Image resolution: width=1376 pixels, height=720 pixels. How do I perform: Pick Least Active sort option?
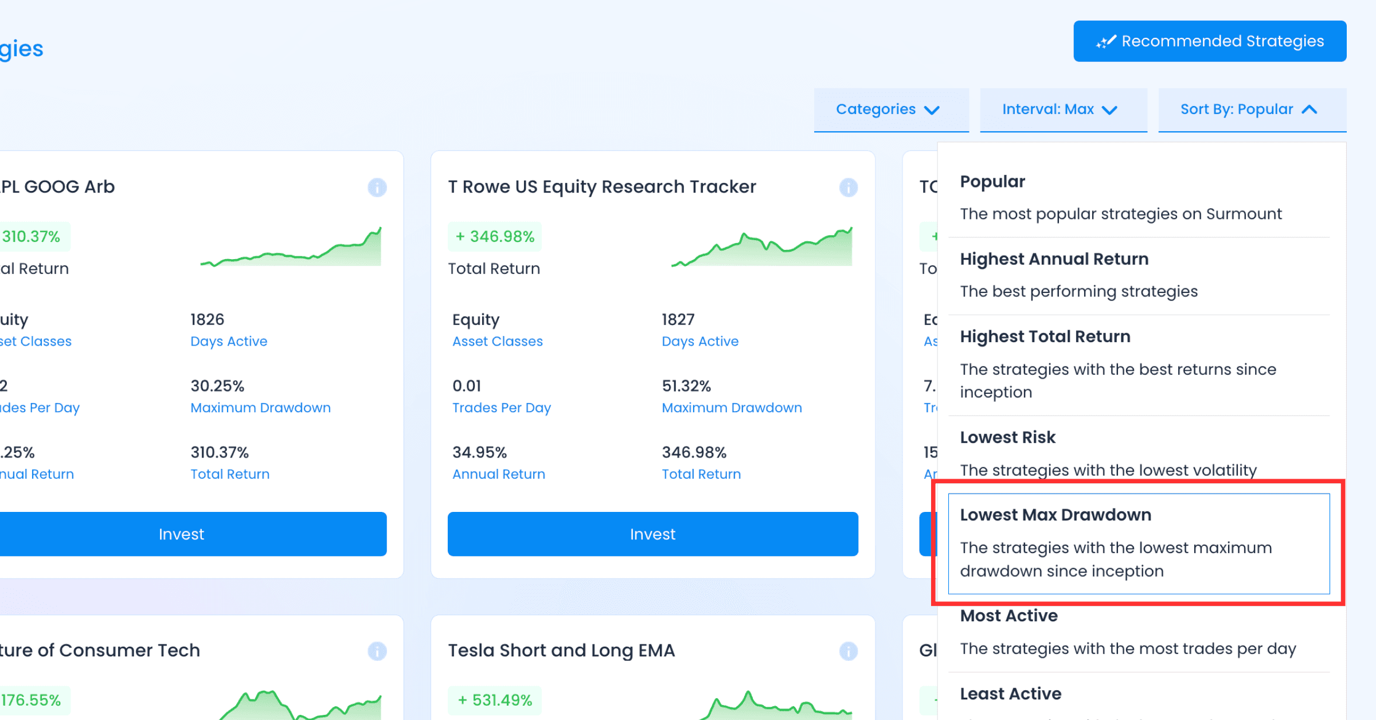click(1139, 696)
